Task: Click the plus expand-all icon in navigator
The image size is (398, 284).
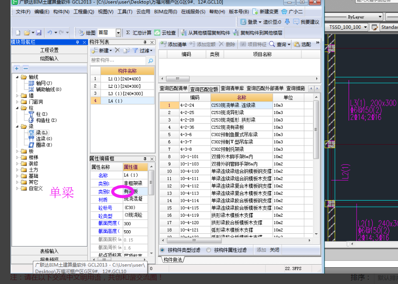Action: [17, 68]
